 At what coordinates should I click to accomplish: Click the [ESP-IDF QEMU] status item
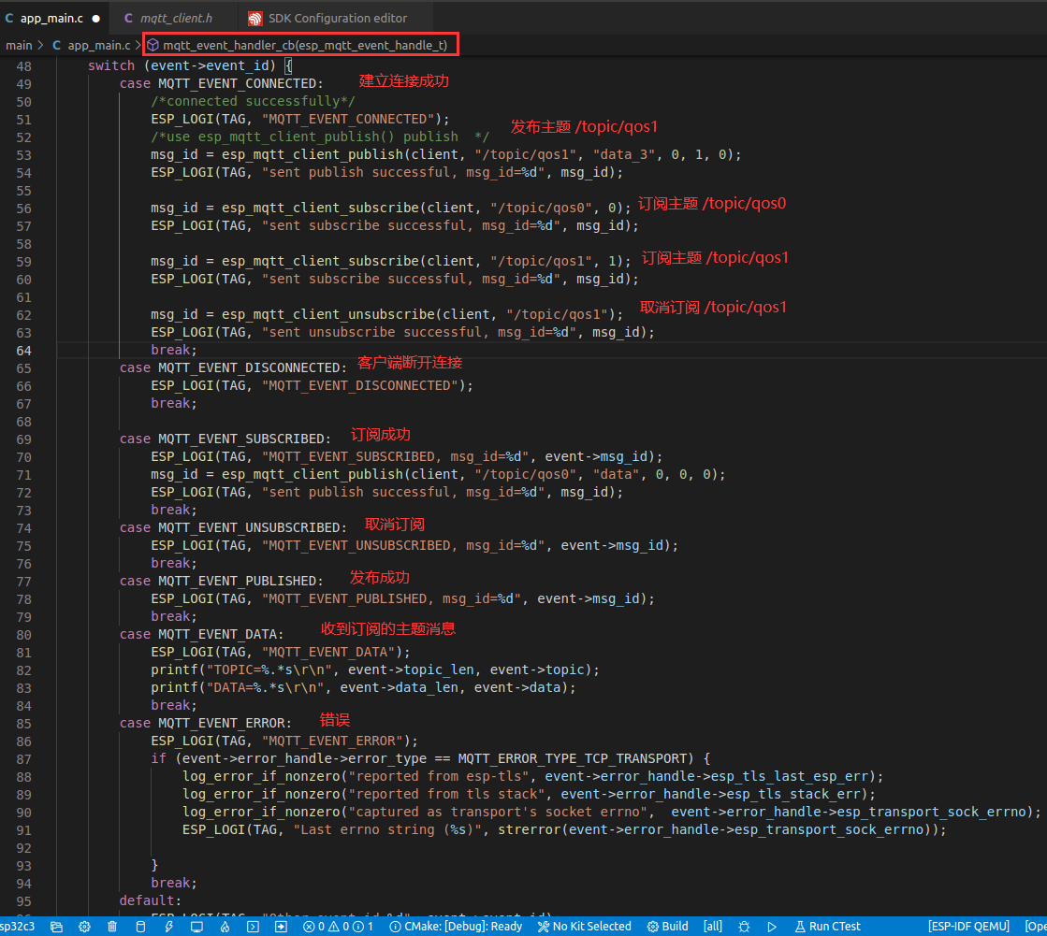point(968,927)
